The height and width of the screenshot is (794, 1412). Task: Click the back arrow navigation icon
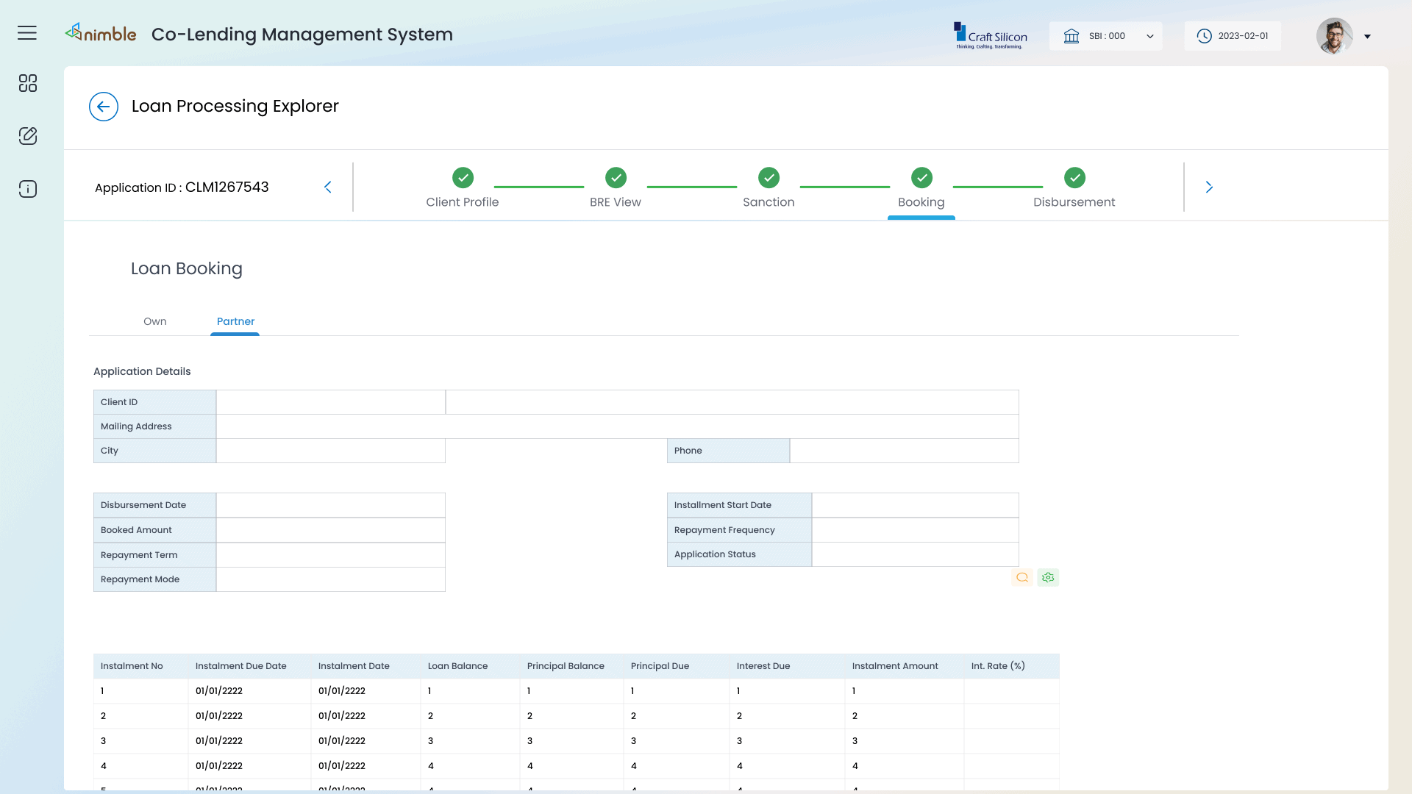(x=104, y=106)
